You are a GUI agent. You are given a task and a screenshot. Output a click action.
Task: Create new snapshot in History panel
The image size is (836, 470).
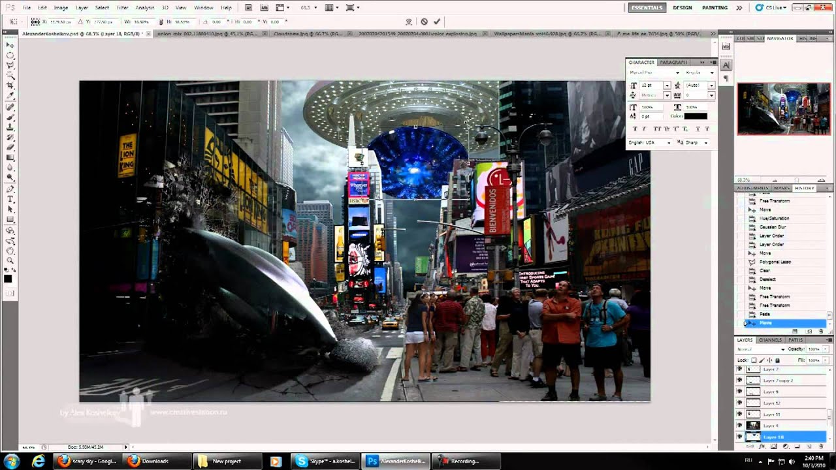coord(809,331)
